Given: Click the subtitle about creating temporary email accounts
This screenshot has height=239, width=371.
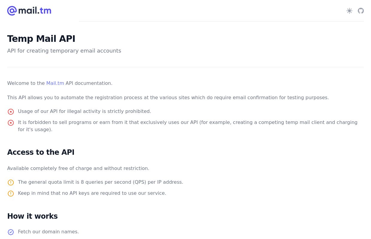Looking at the screenshot, I should point(64,51).
